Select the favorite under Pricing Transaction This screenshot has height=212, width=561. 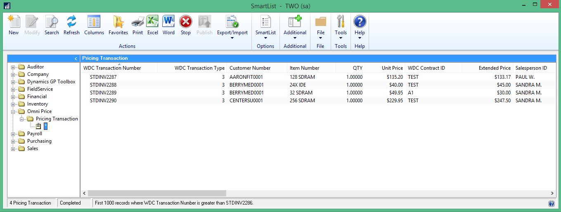[x=45, y=126]
